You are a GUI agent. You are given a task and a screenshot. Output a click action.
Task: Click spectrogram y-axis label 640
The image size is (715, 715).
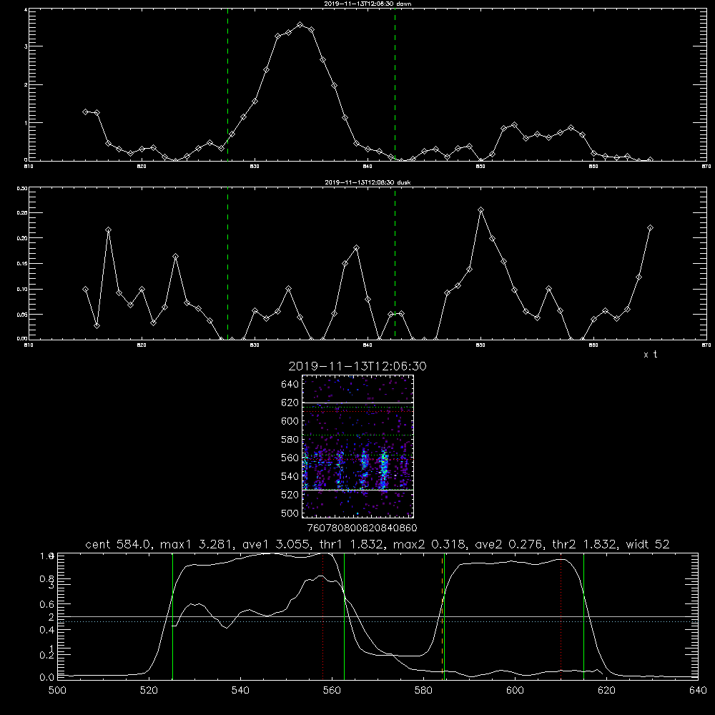(x=290, y=385)
